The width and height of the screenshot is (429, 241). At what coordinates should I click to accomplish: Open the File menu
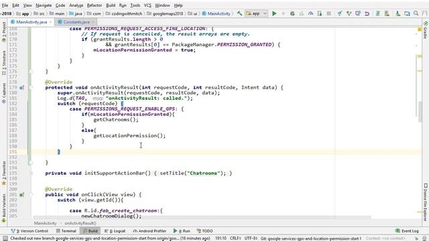[x=5, y=5]
